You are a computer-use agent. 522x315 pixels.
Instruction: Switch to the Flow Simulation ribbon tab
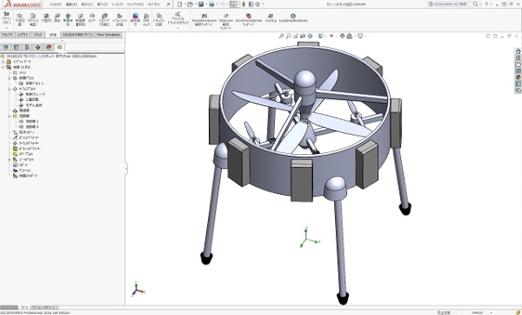108,35
